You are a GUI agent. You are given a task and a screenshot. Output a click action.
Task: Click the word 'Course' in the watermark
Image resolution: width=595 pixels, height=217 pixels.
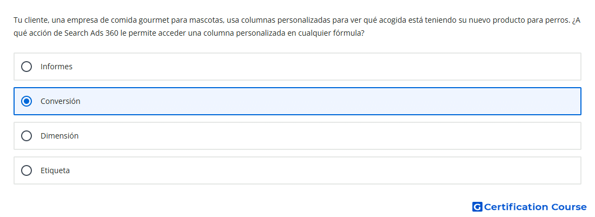coord(569,207)
